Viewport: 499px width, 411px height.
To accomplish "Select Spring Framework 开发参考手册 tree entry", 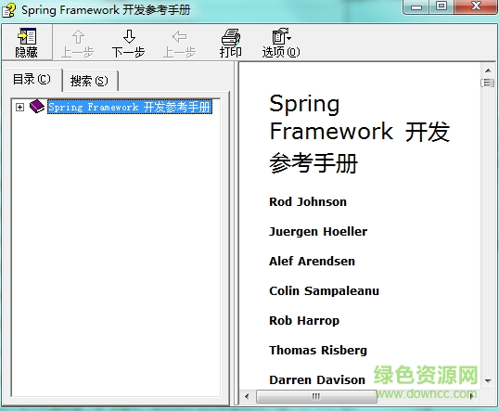I will (x=130, y=107).
